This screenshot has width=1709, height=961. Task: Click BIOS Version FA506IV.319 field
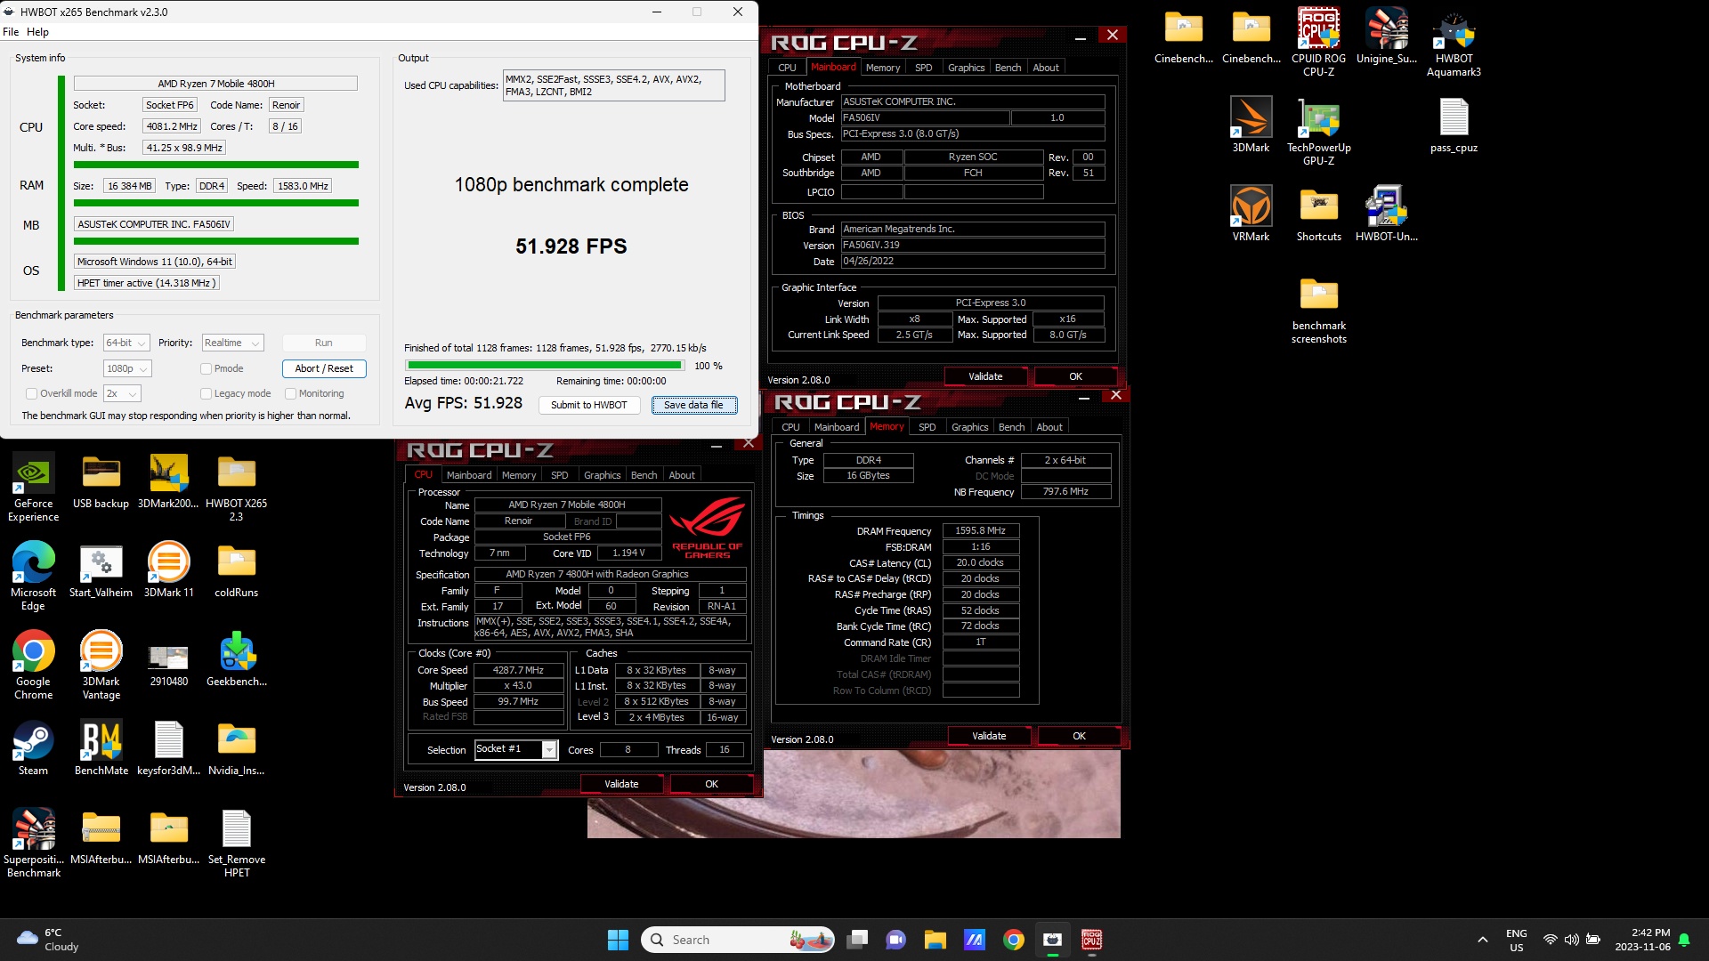[973, 245]
